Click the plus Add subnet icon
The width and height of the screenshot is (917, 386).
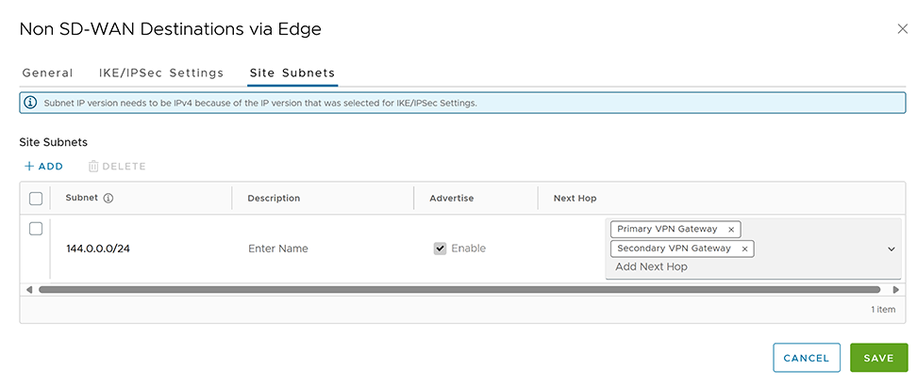29,167
